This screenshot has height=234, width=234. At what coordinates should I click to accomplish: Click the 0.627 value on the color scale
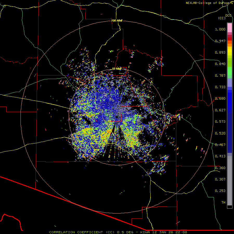coord(220,110)
